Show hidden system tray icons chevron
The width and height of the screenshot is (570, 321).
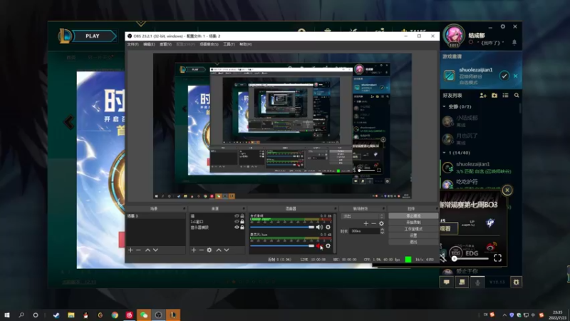[504, 315]
